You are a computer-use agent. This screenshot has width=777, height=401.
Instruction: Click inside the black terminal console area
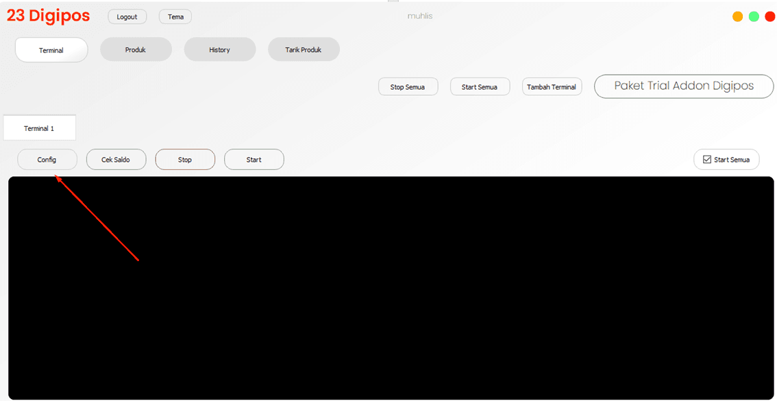pos(391,288)
